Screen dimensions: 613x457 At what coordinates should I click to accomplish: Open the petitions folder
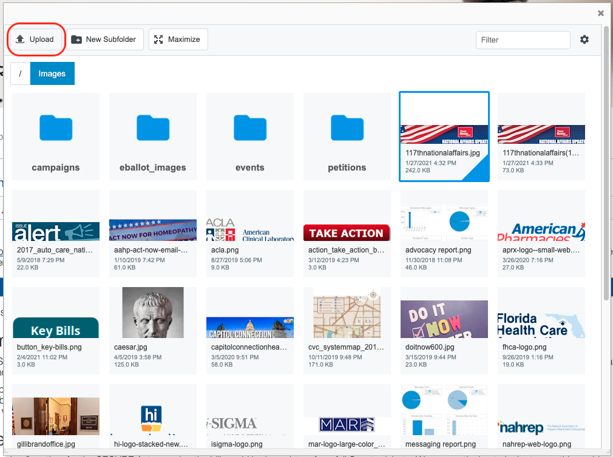(x=347, y=137)
